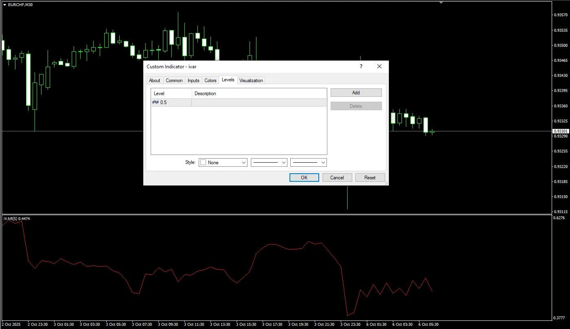
Task: Click the 6 Oct 01:30 time label
Action: click(377, 325)
